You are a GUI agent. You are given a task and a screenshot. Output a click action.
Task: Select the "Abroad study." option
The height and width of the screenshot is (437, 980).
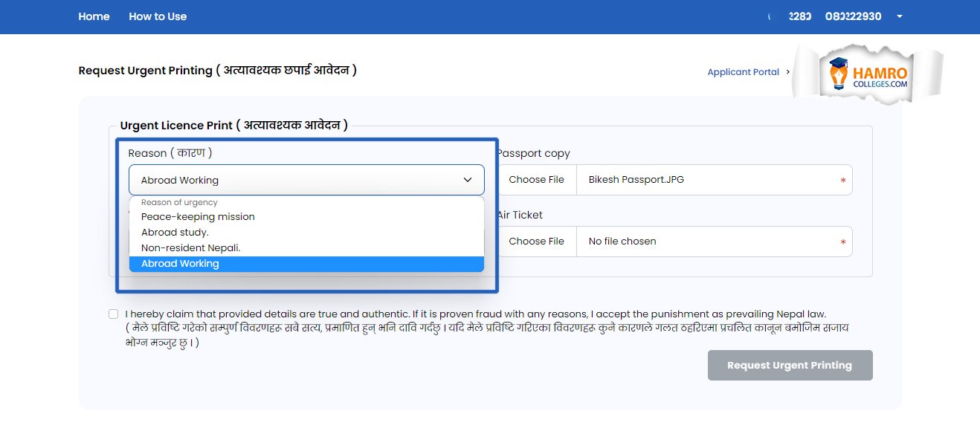point(174,232)
